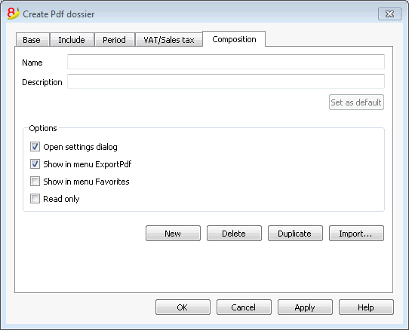
Task: Click the Banana app icon in title bar
Action: coord(13,14)
